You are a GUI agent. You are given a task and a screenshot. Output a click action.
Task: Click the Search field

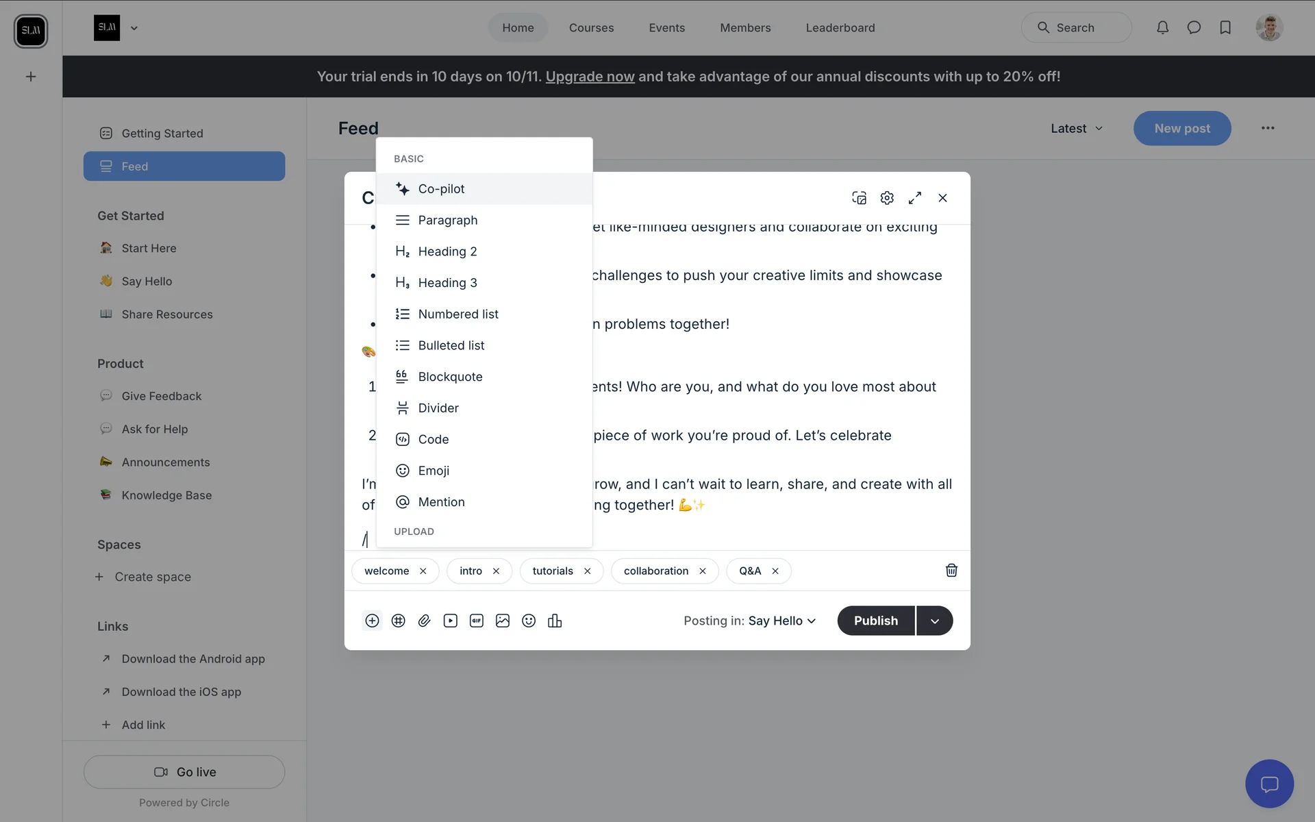tap(1076, 28)
